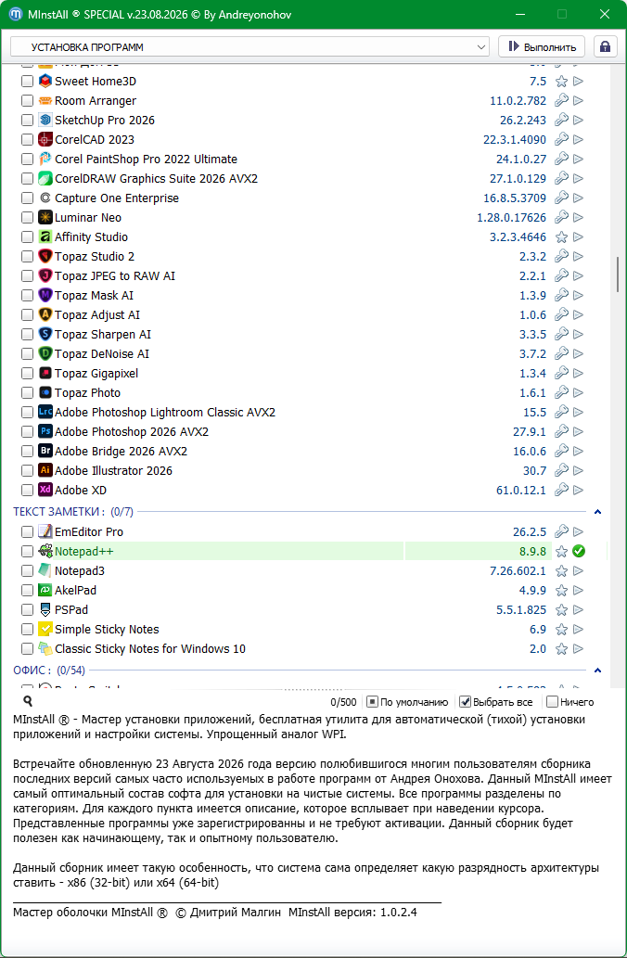
Task: Toggle the 'Выбрать все' checkbox
Action: point(465,702)
